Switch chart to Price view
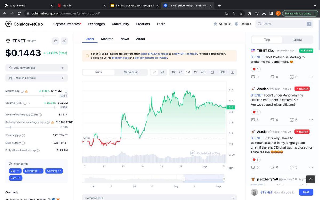The height and width of the screenshot is (200, 320). [x=99, y=72]
